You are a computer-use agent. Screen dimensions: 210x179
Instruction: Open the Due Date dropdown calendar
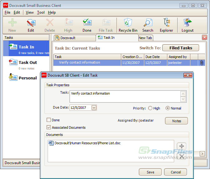94,108
